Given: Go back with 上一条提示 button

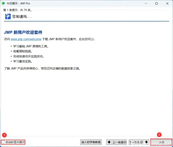Looking at the screenshot, I should (x=116, y=142).
